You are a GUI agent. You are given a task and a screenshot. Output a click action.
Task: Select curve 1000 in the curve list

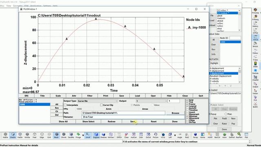[x=35, y=105]
